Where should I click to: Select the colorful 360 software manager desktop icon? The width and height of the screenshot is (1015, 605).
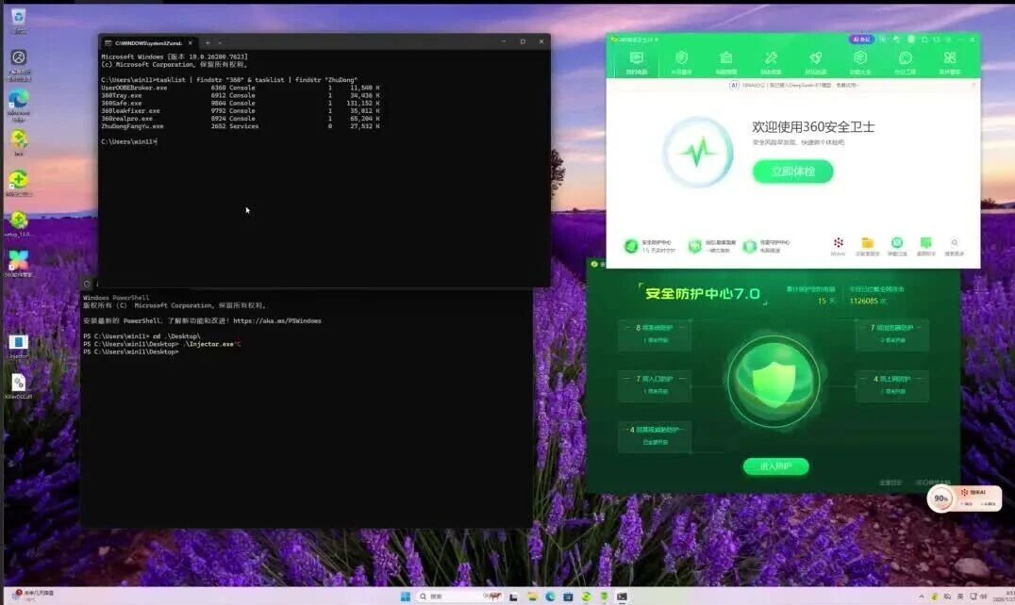click(x=18, y=264)
